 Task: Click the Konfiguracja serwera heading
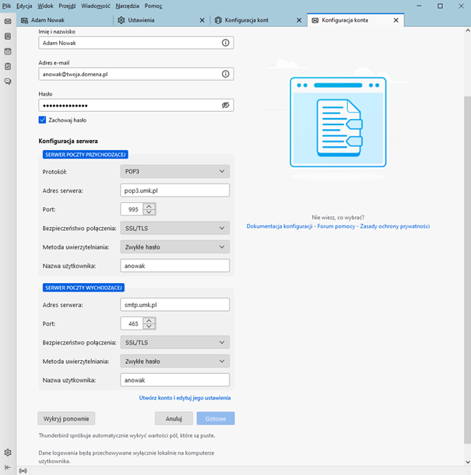tap(68, 141)
